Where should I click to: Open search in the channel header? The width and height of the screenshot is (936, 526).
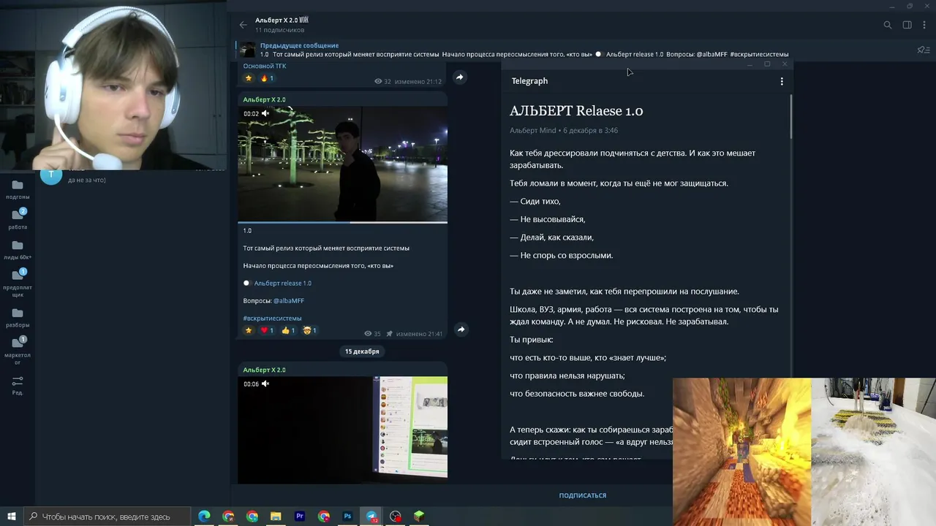tap(888, 25)
